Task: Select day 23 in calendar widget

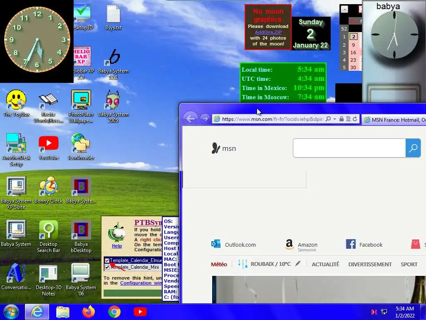Action: tap(353, 60)
